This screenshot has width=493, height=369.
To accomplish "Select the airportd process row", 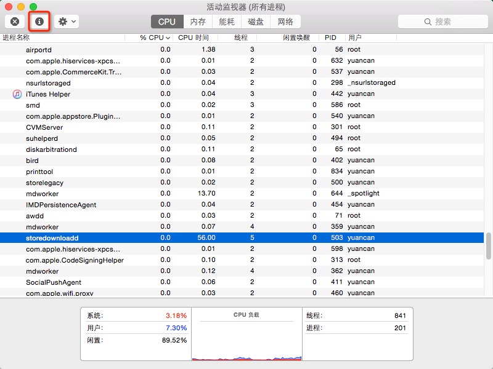I will [242, 50].
